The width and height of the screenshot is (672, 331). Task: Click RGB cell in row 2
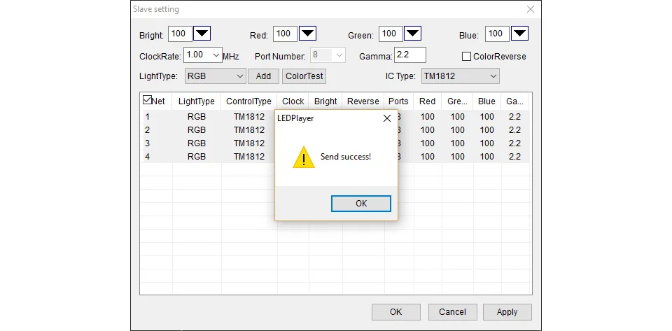pos(197,129)
